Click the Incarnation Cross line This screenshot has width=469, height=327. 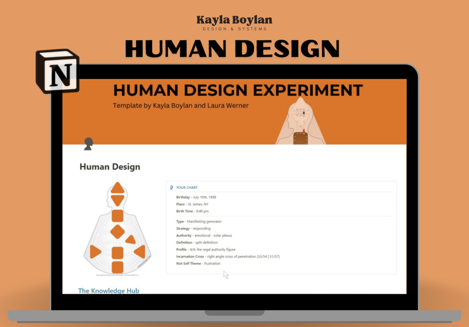pyautogui.click(x=228, y=257)
